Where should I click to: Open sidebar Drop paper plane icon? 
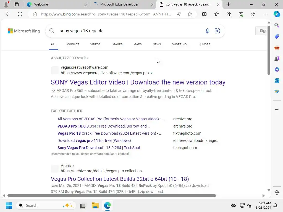(277, 92)
